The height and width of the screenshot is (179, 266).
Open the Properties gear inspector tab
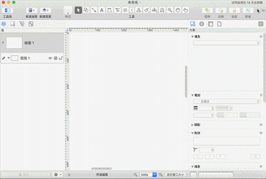click(201, 24)
